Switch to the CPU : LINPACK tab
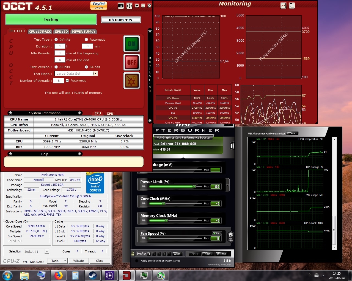This screenshot has width=352, height=281. point(40,32)
